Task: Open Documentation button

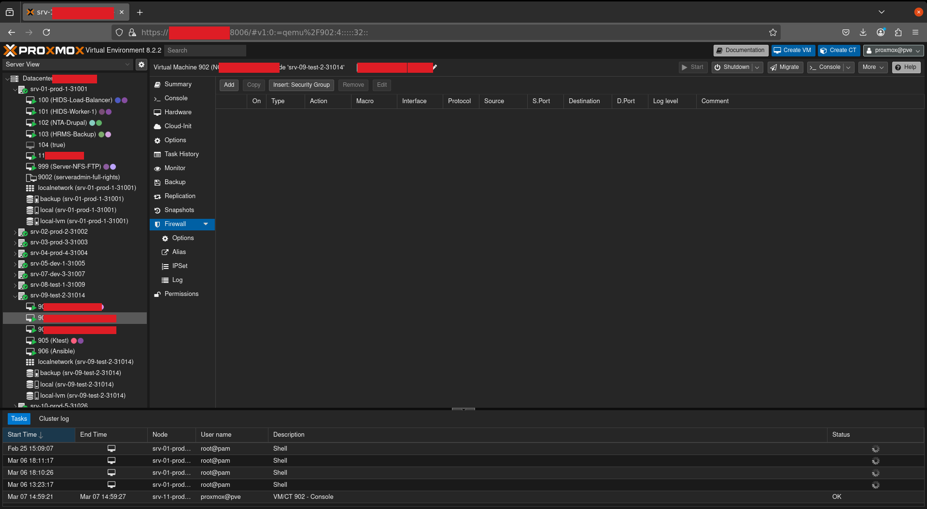Action: (x=741, y=51)
